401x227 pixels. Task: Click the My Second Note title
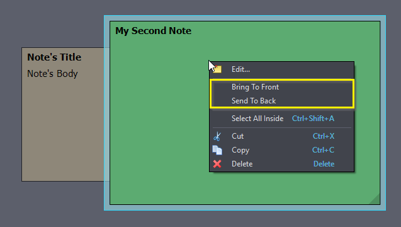tap(153, 31)
